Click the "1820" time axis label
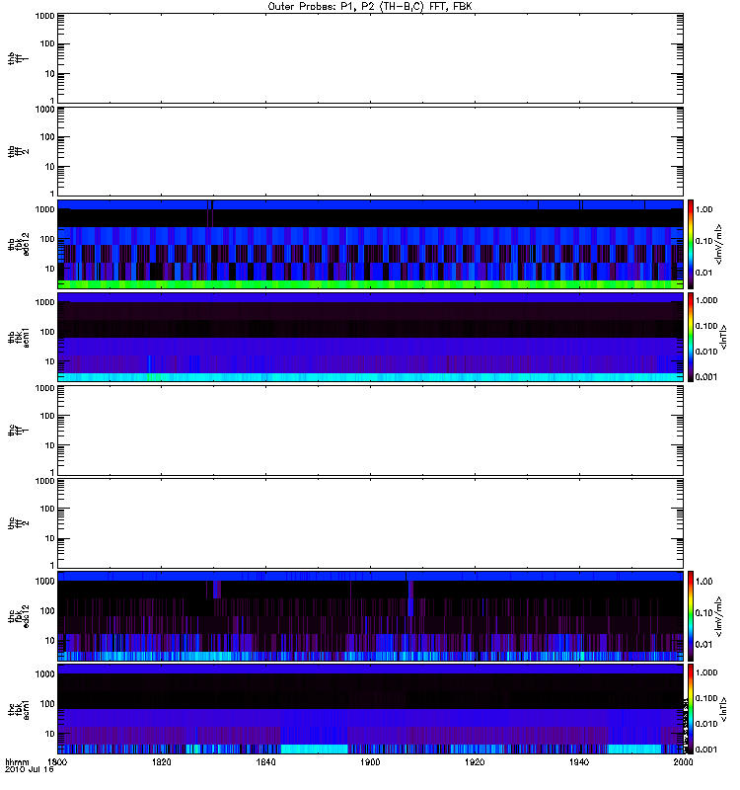Image resolution: width=740 pixels, height=790 pixels. 162,762
